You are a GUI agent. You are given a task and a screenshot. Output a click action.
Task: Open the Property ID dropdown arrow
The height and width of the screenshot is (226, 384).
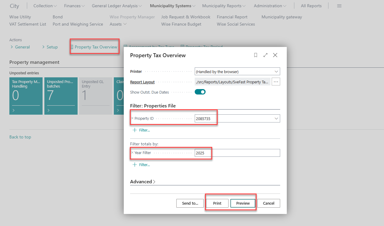point(276,119)
